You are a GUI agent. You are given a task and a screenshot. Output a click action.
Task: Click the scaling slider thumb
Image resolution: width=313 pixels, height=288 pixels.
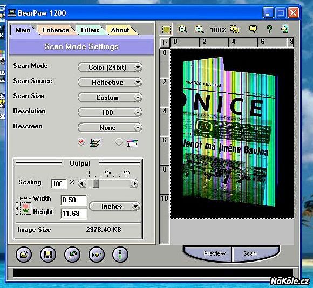tap(96, 183)
